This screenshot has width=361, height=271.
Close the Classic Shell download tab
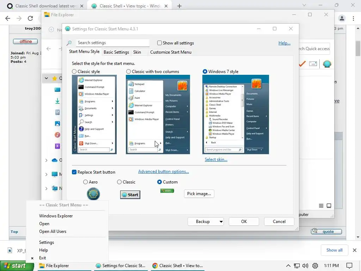tap(82, 6)
